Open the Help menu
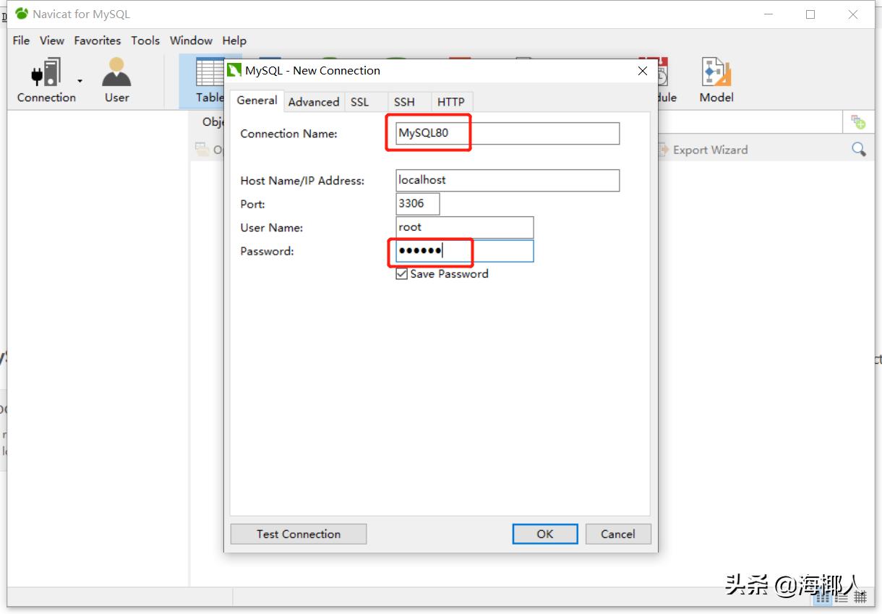The image size is (882, 614). [234, 40]
